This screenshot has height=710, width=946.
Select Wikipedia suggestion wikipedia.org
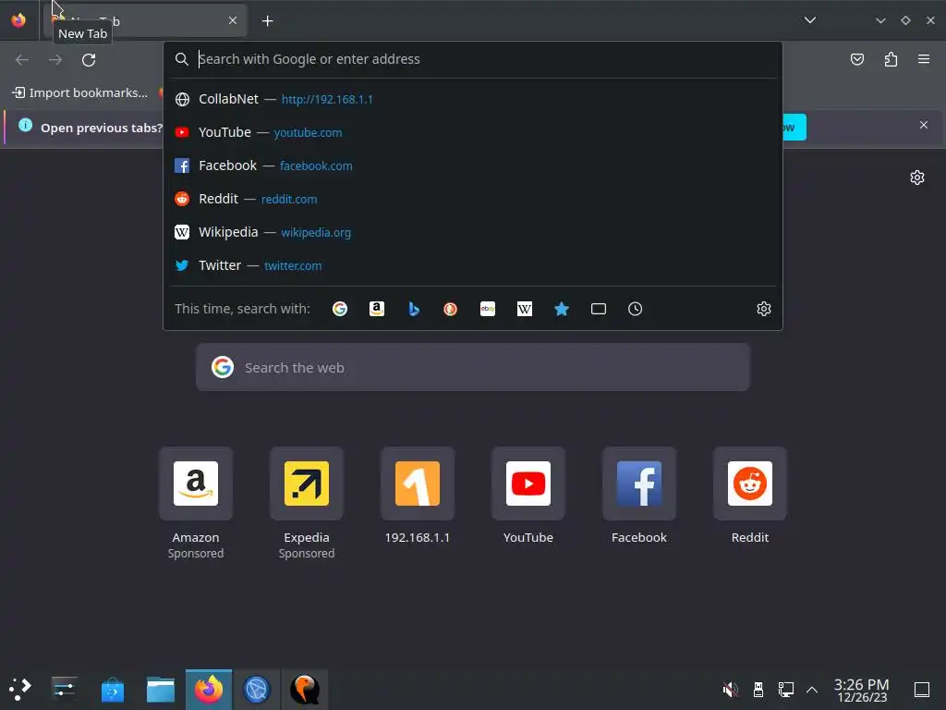click(x=473, y=232)
